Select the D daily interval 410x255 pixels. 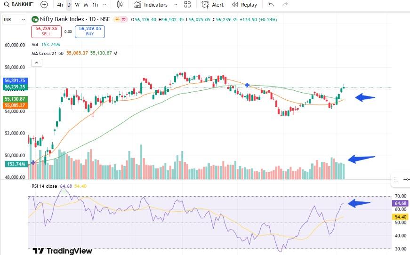pyautogui.click(x=69, y=5)
